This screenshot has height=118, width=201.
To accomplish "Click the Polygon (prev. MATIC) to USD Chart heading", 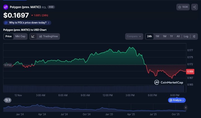I will 25,30.
